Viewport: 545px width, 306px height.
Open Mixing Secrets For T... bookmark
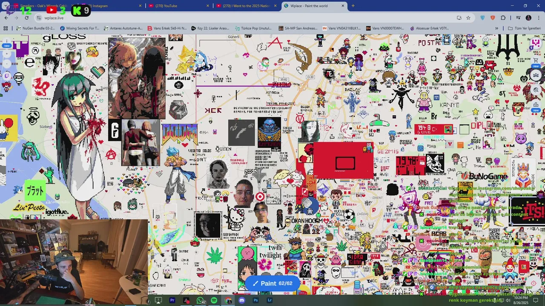coord(80,28)
